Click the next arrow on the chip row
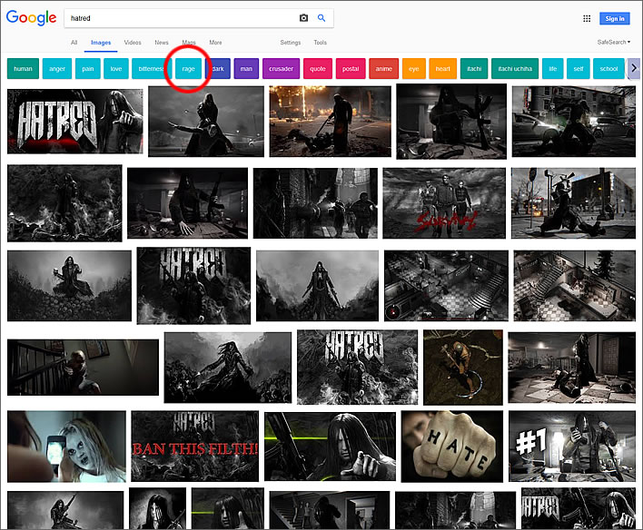This screenshot has width=643, height=530. 634,68
